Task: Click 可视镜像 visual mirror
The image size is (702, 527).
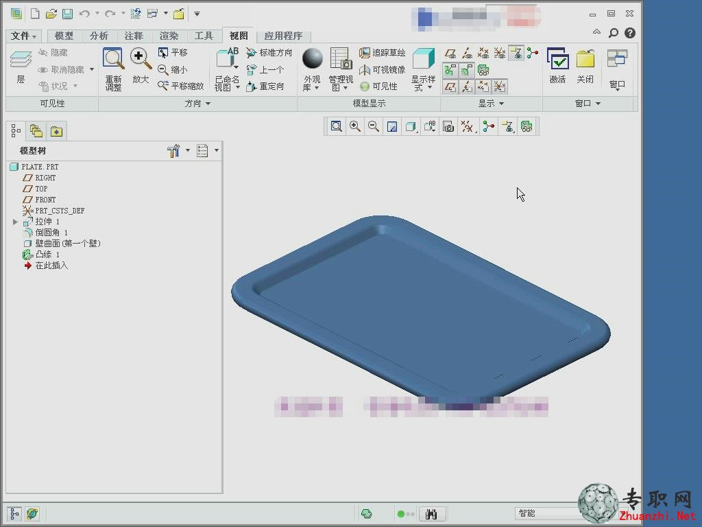Action: point(383,70)
